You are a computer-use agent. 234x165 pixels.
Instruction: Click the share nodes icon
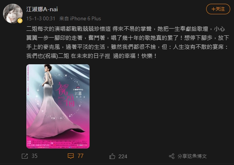coord(172,156)
